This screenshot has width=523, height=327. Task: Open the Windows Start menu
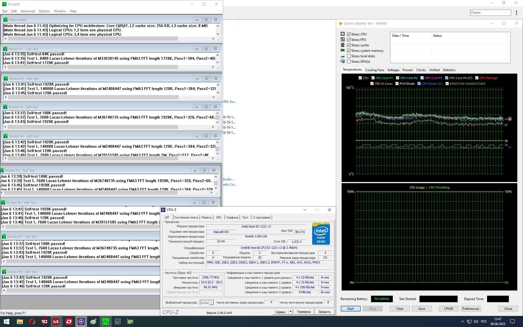coord(6,322)
